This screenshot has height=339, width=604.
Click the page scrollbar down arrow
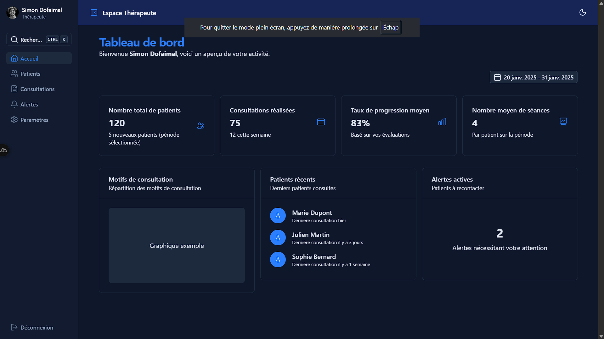click(x=601, y=336)
